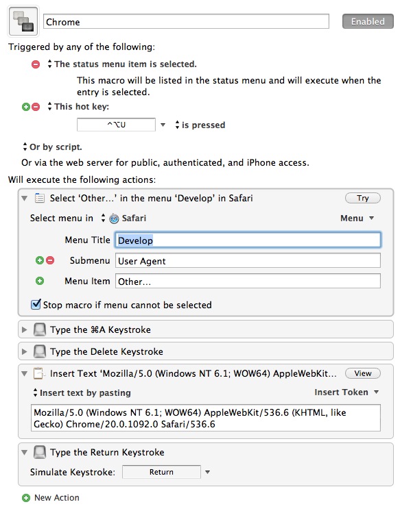Toggle the Enabled macro button
This screenshot has height=513, width=400.
tap(368, 22)
